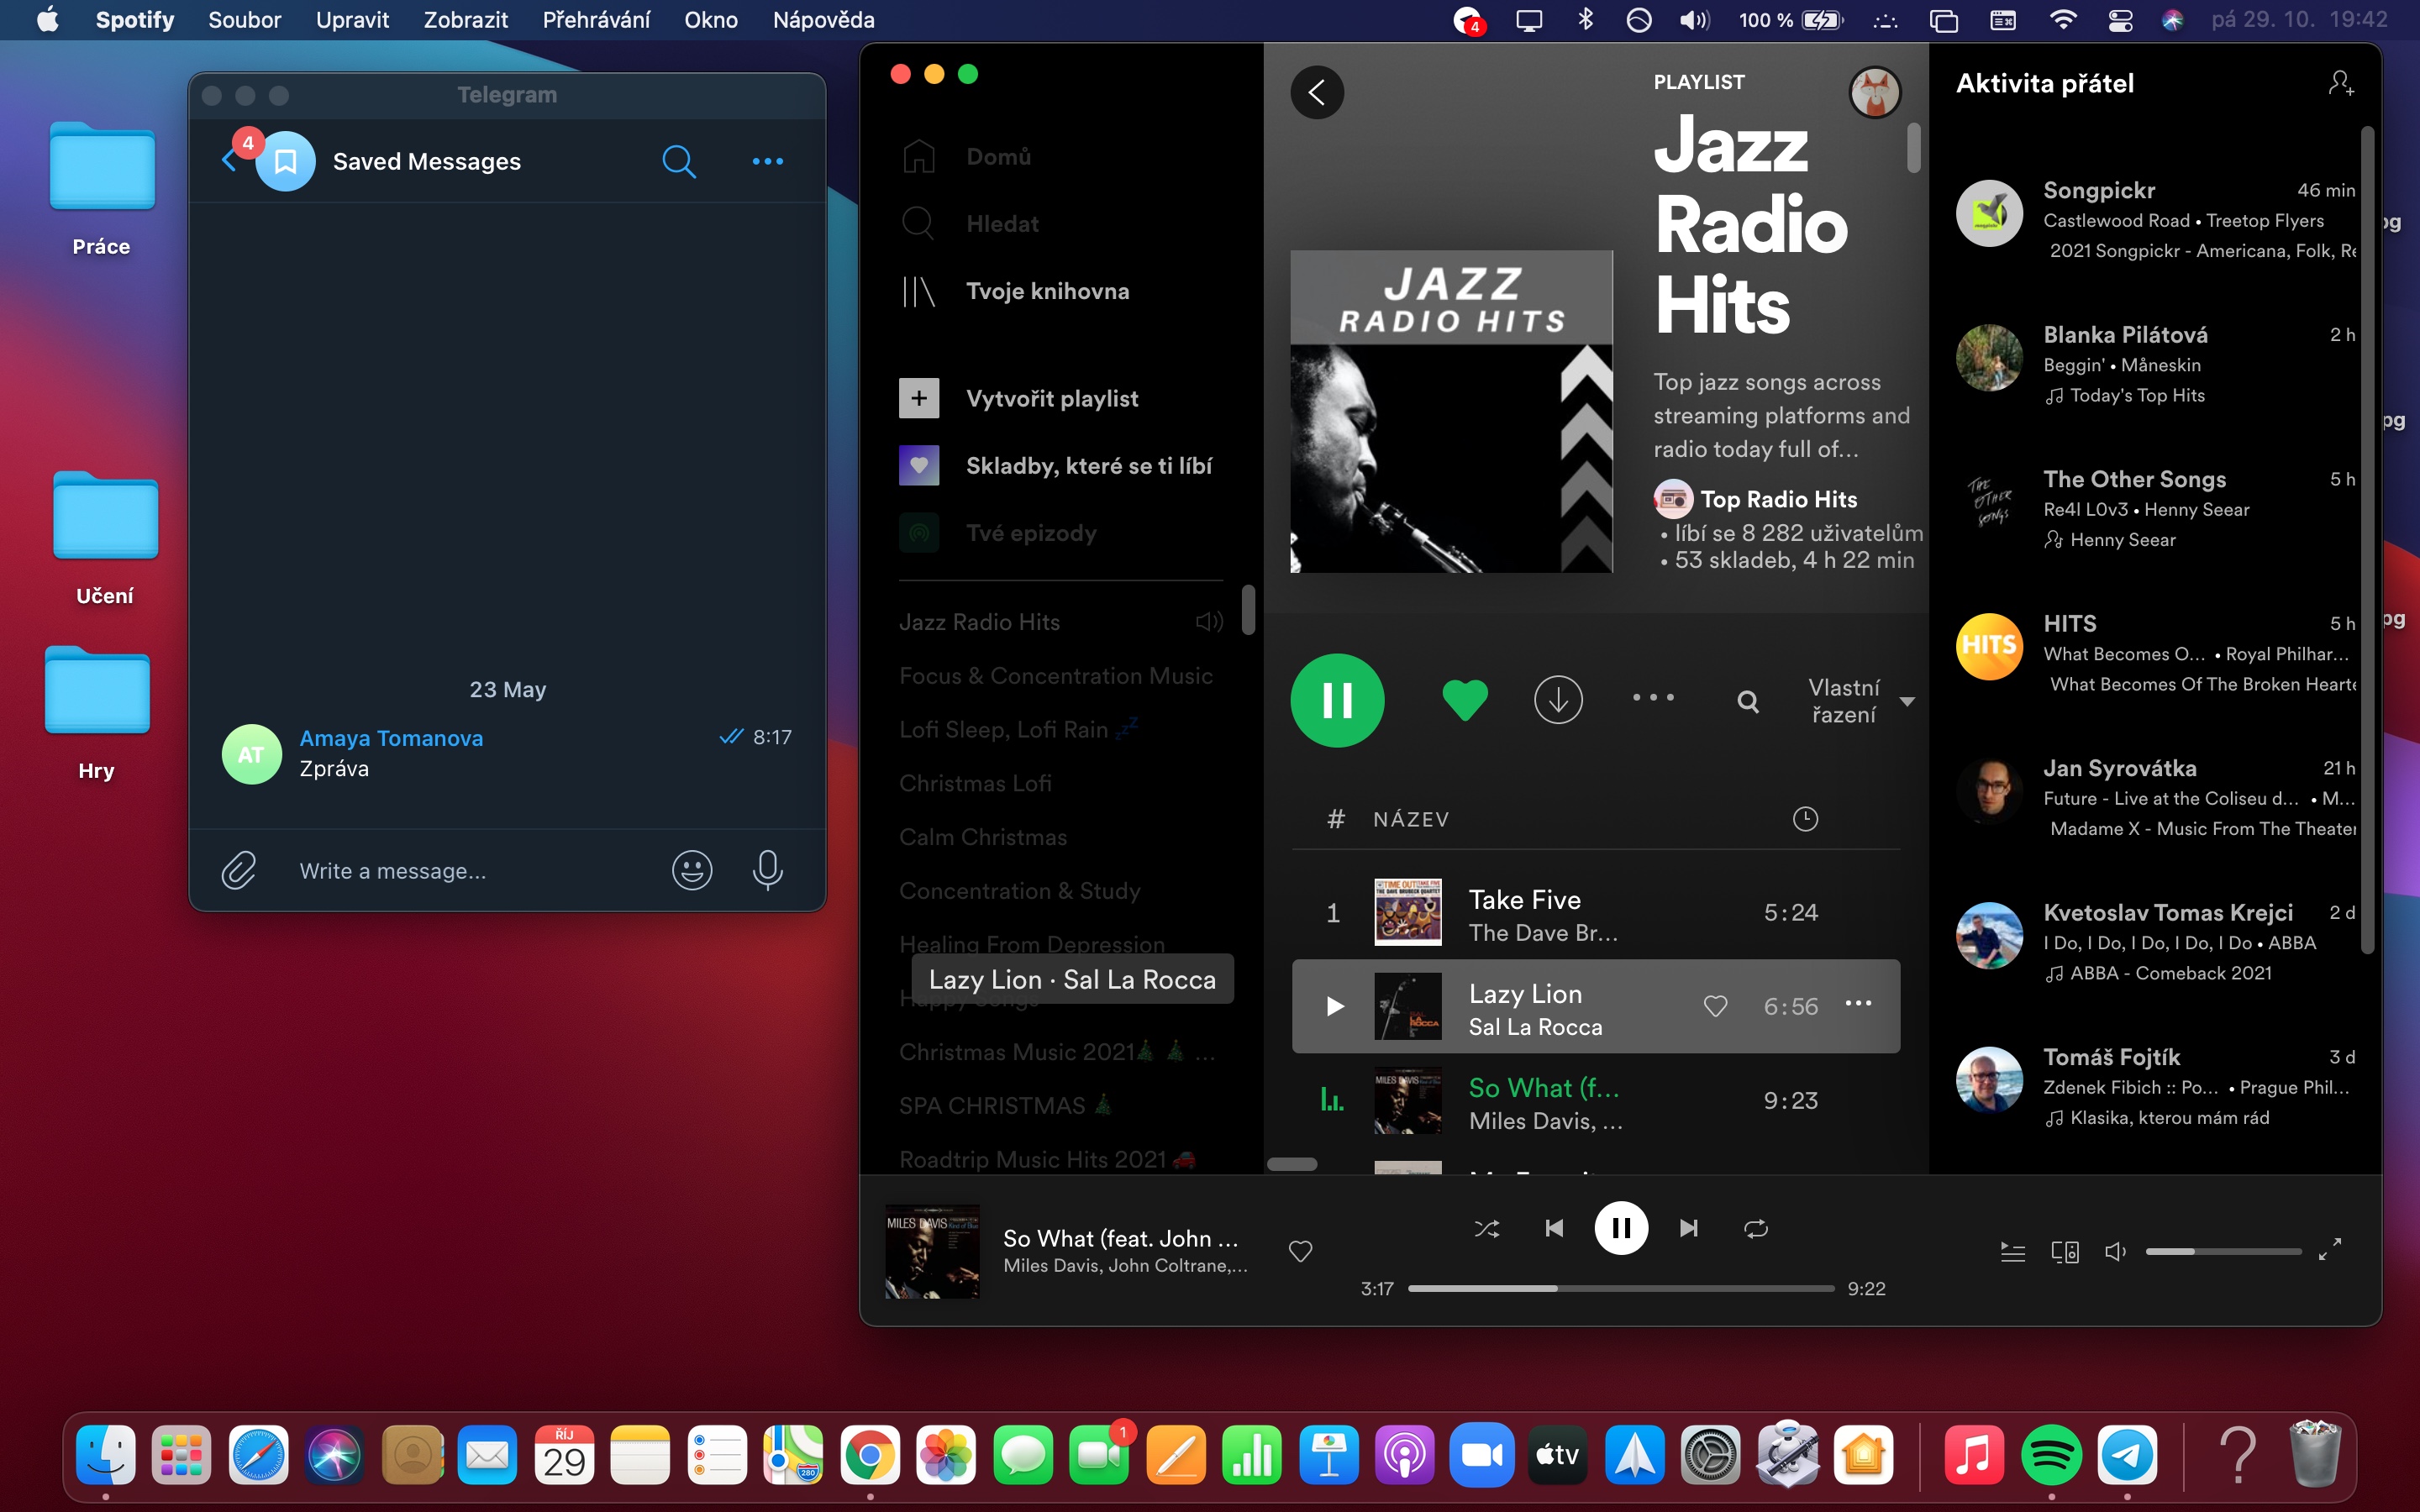Click the song progress bar
2420x1512 pixels.
(x=1620, y=1289)
